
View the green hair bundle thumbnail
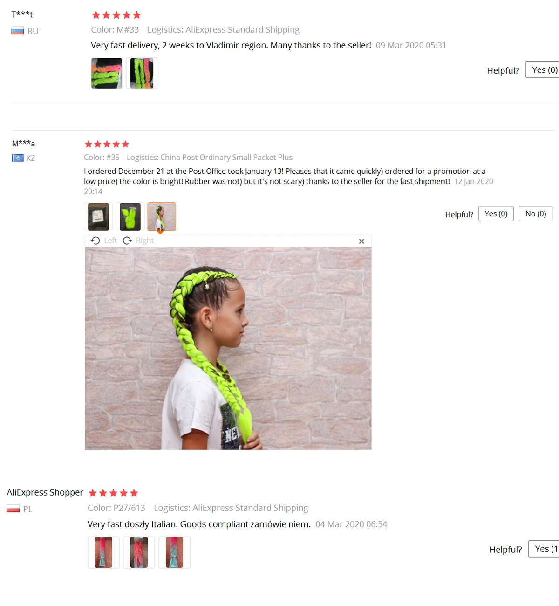tap(130, 217)
